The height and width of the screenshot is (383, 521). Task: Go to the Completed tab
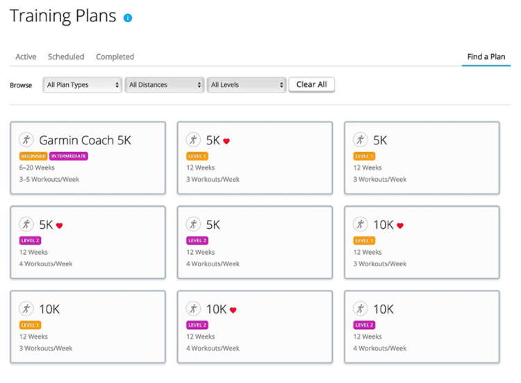coord(115,57)
